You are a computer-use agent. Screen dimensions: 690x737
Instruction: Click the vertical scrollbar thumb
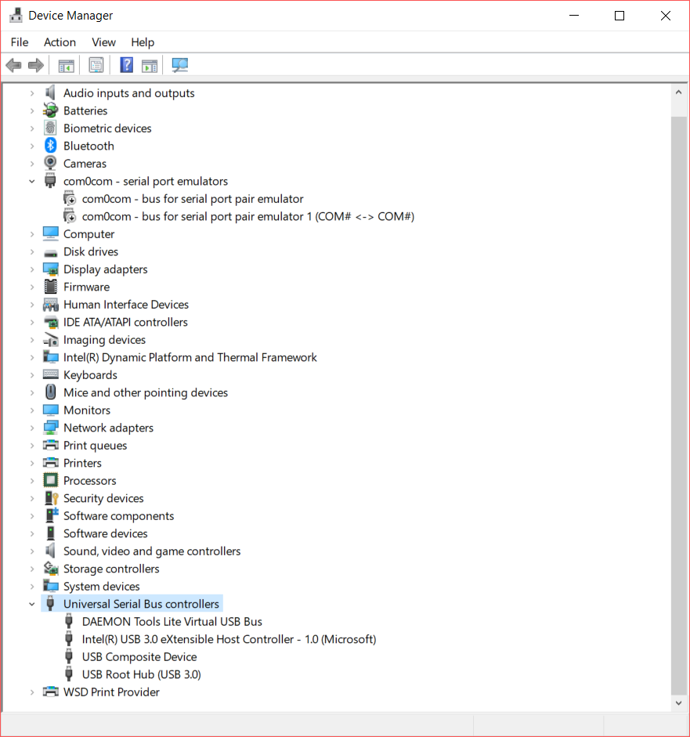click(x=678, y=405)
